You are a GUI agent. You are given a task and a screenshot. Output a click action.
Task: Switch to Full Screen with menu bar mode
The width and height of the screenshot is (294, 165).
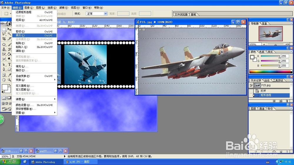(x=6, y=103)
